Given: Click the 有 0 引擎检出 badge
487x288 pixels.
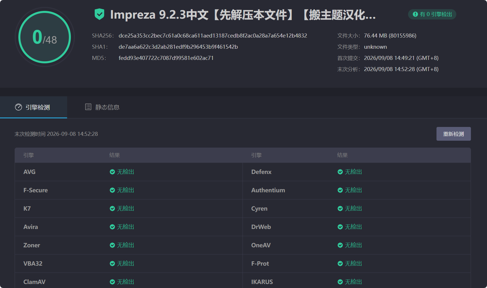Looking at the screenshot, I should click(432, 14).
